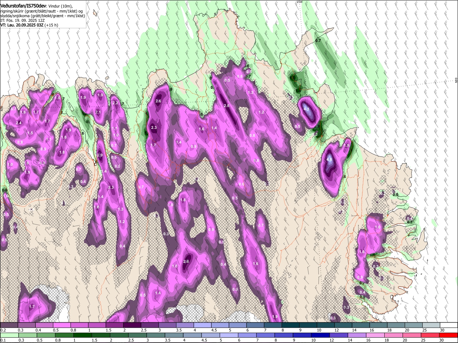
Task: Click the 4.3 precipitation value on the map
Action: (x=306, y=109)
